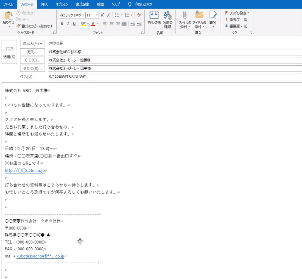Click Check Names (名前の確認)
This screenshot has width=302, height=279.
(x=167, y=20)
